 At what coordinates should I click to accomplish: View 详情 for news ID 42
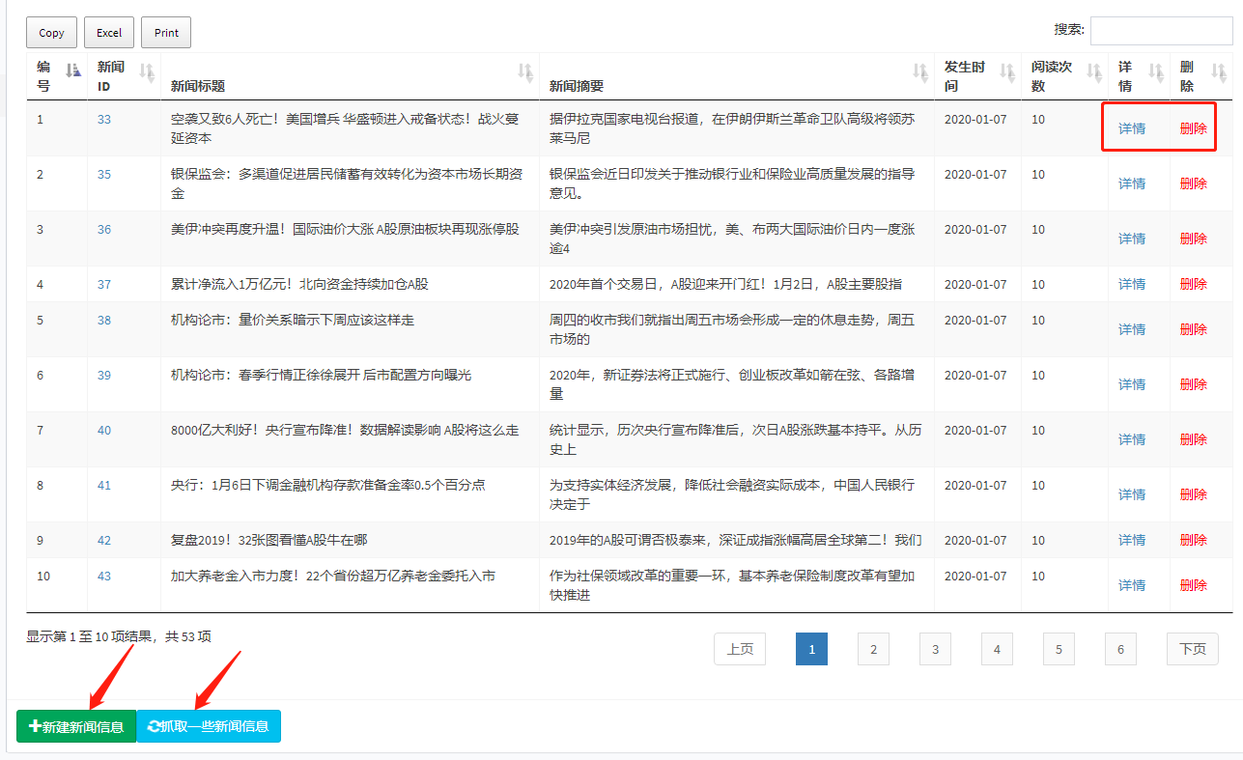[1132, 540]
